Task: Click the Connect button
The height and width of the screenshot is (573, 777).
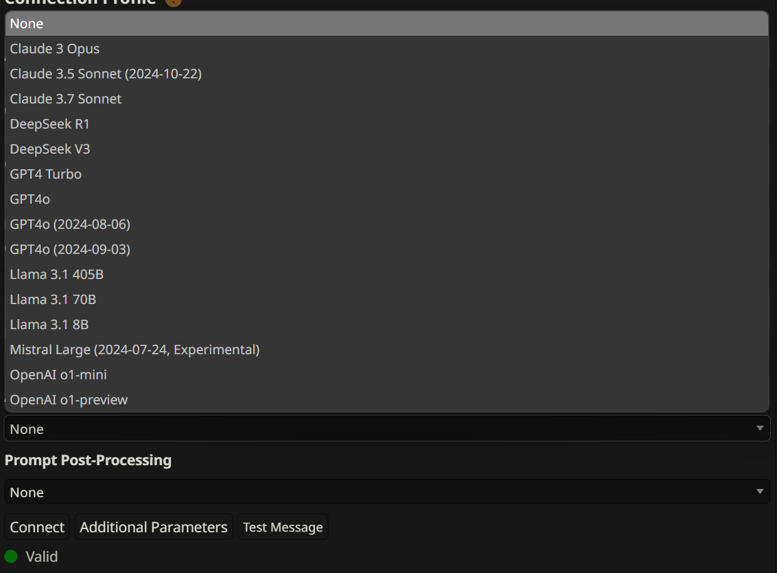Action: [37, 527]
